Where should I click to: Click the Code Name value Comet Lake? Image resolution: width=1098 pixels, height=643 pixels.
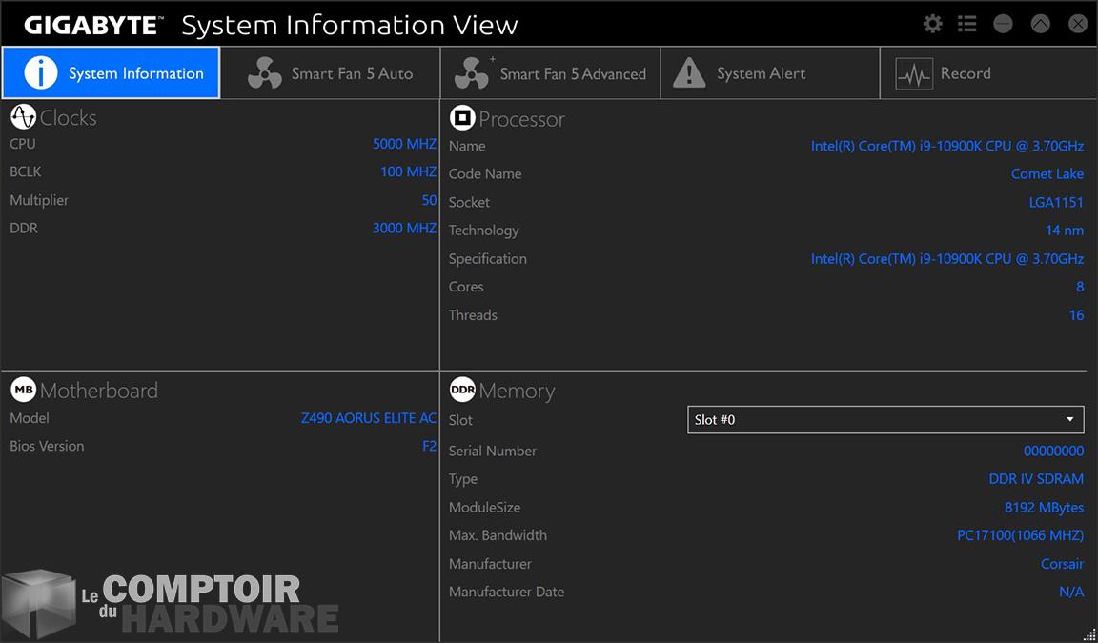[x=1047, y=173]
